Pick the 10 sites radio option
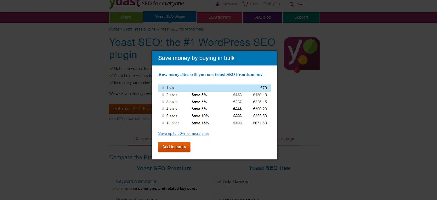 click(163, 123)
